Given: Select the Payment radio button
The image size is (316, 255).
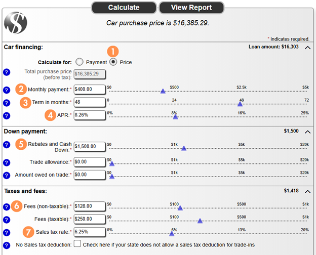Looking at the screenshot, I should tap(79, 62).
